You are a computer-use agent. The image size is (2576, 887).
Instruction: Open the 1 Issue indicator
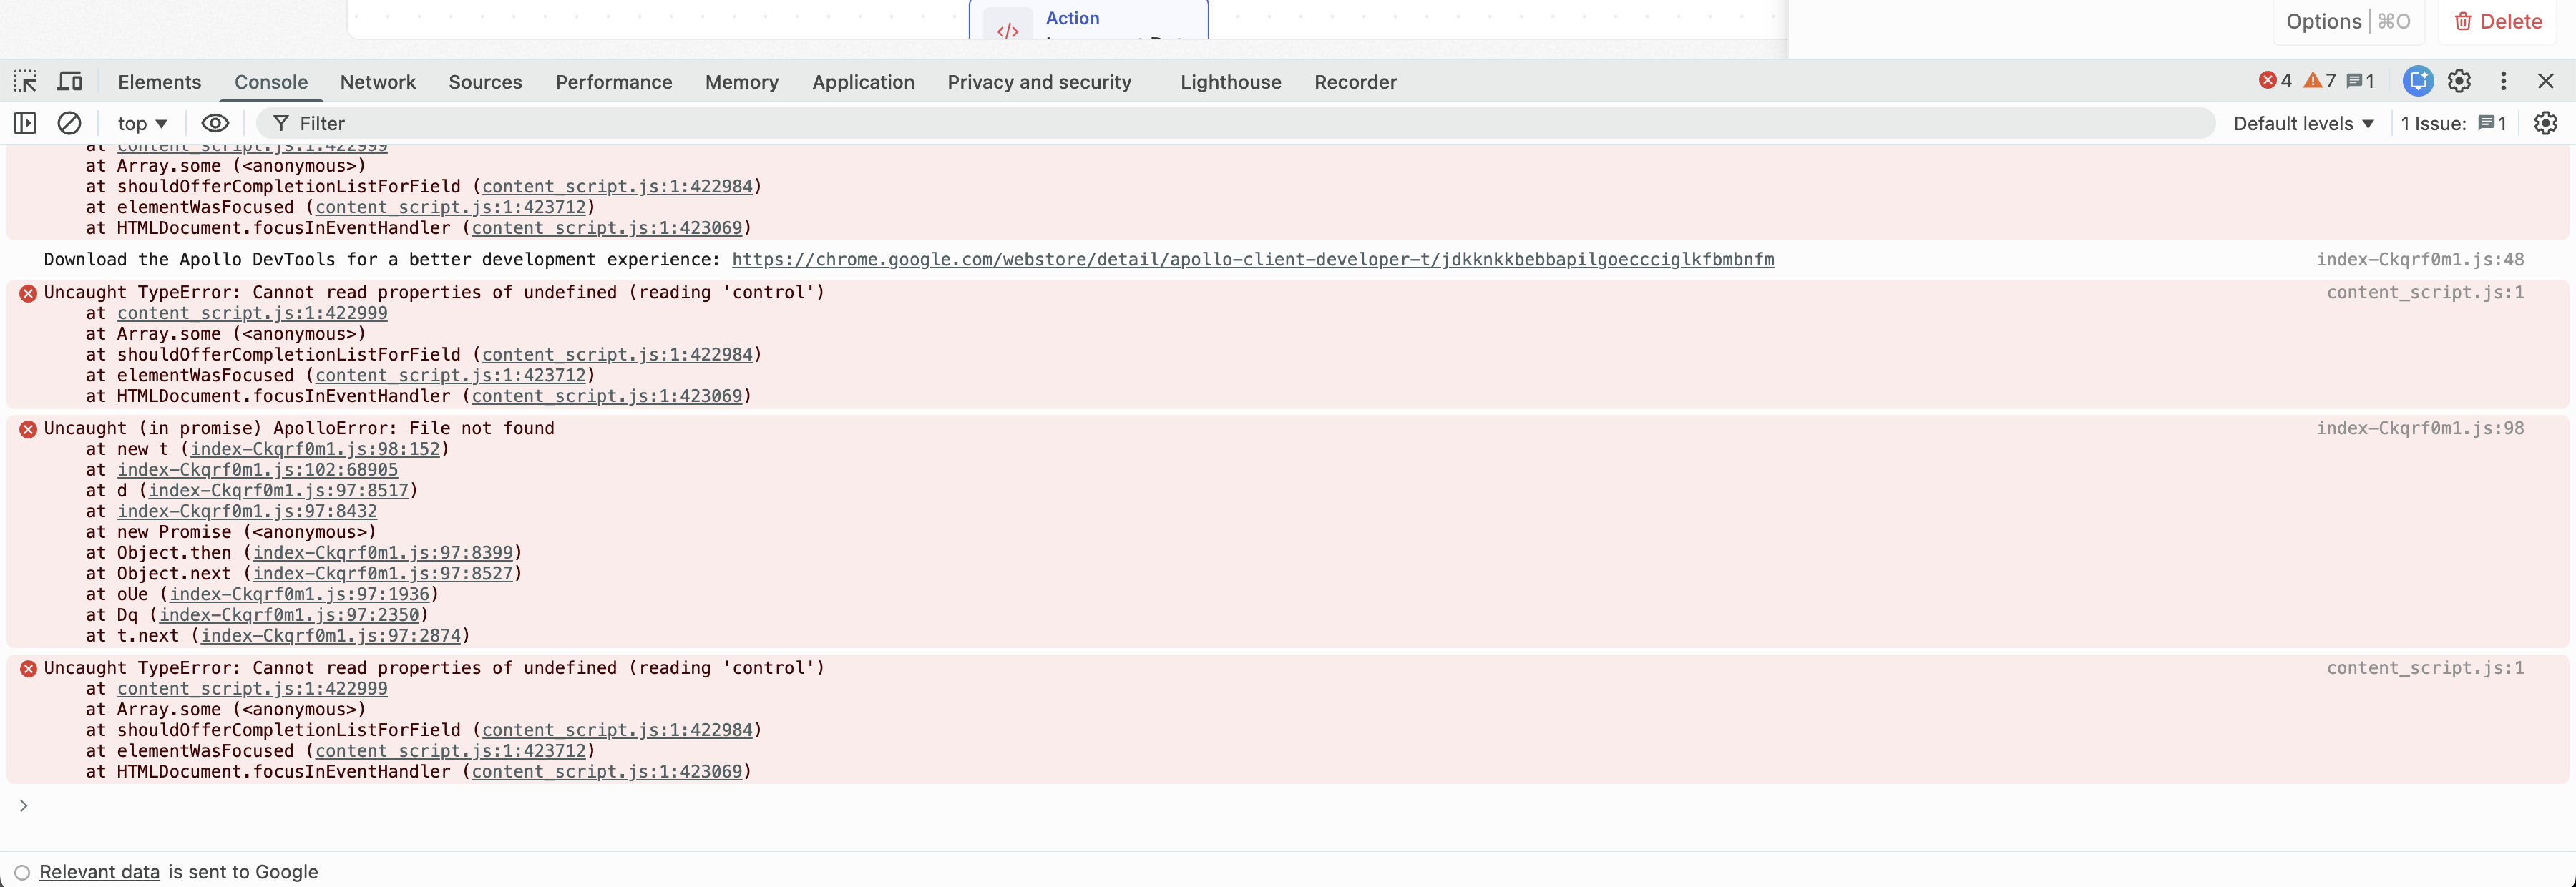[2453, 123]
